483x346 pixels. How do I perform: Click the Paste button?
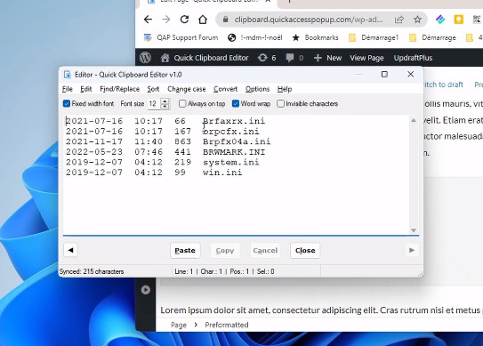185,251
